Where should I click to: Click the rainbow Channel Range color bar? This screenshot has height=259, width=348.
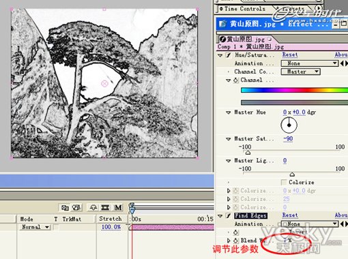(x=294, y=90)
